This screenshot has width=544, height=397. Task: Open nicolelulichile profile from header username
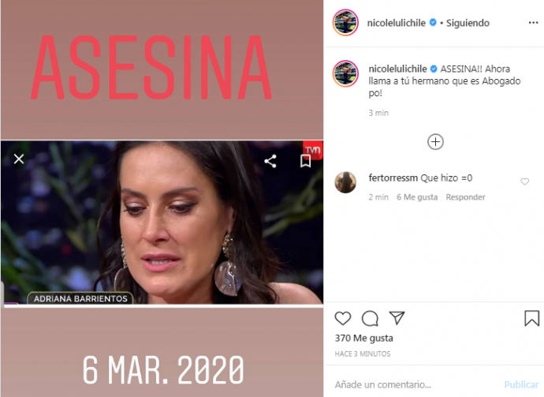tap(397, 23)
